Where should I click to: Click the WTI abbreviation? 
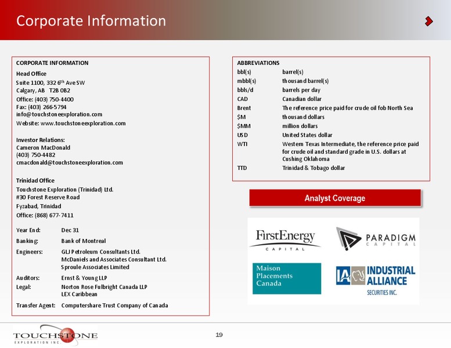point(242,144)
